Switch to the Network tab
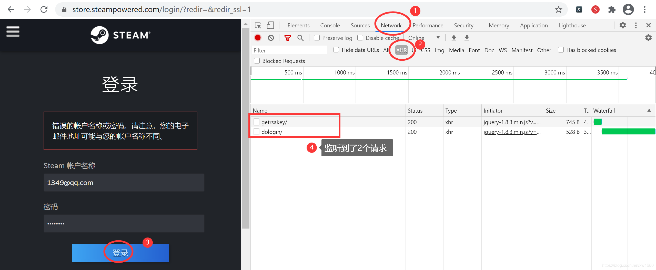Viewport: 656px width, 270px height. (391, 25)
